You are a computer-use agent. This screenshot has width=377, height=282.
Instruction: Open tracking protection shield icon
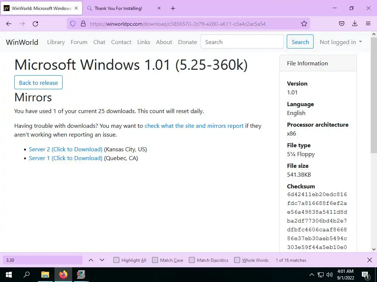73,23
